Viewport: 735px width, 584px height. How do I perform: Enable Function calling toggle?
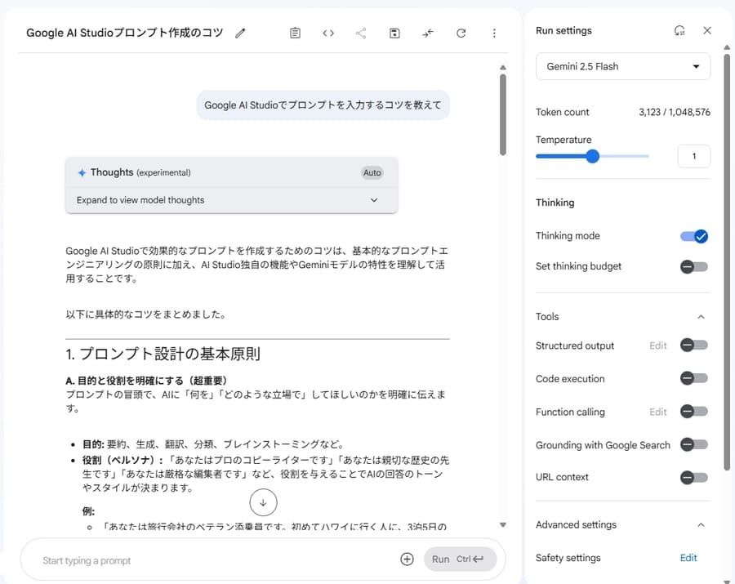point(694,412)
